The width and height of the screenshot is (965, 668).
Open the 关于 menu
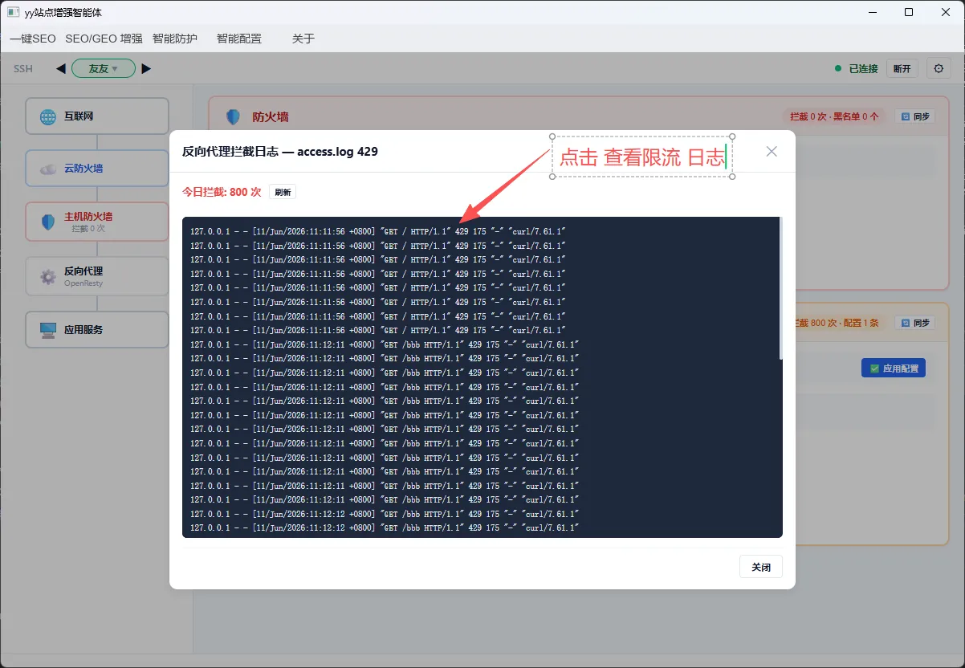303,39
